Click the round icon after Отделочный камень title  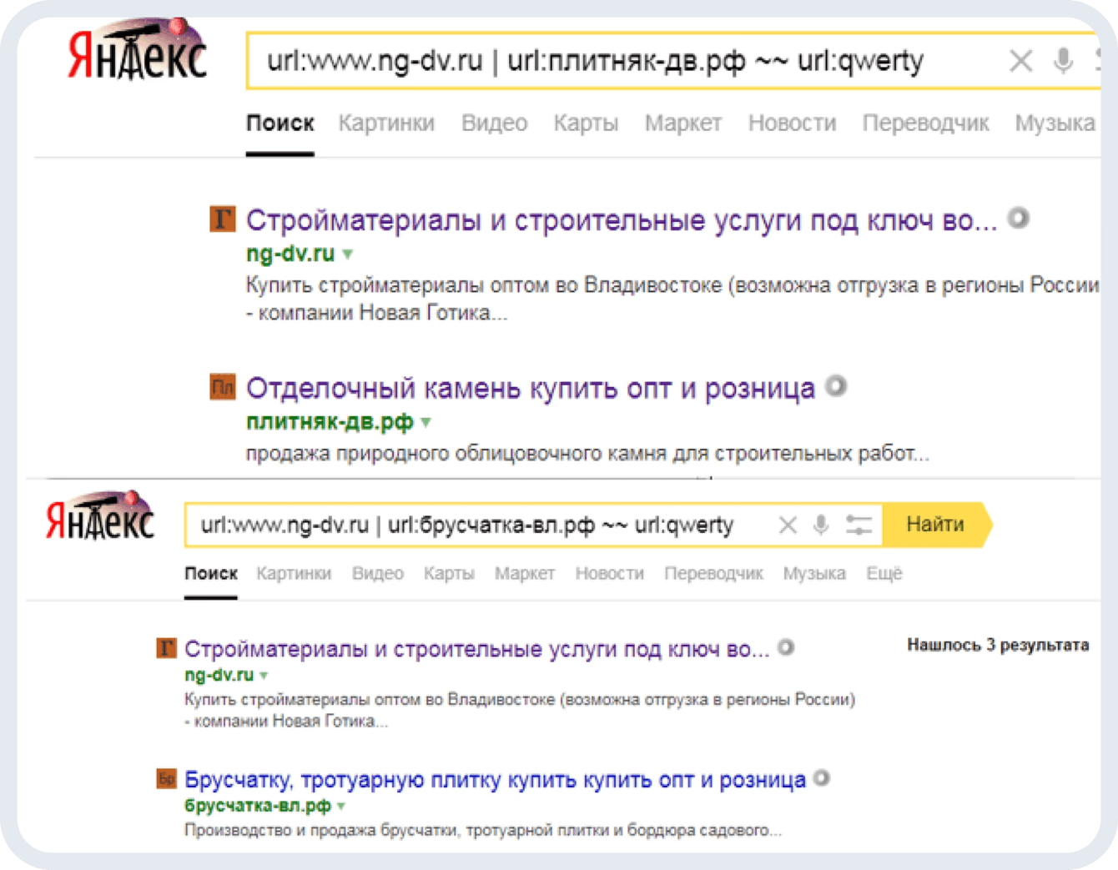(x=836, y=386)
